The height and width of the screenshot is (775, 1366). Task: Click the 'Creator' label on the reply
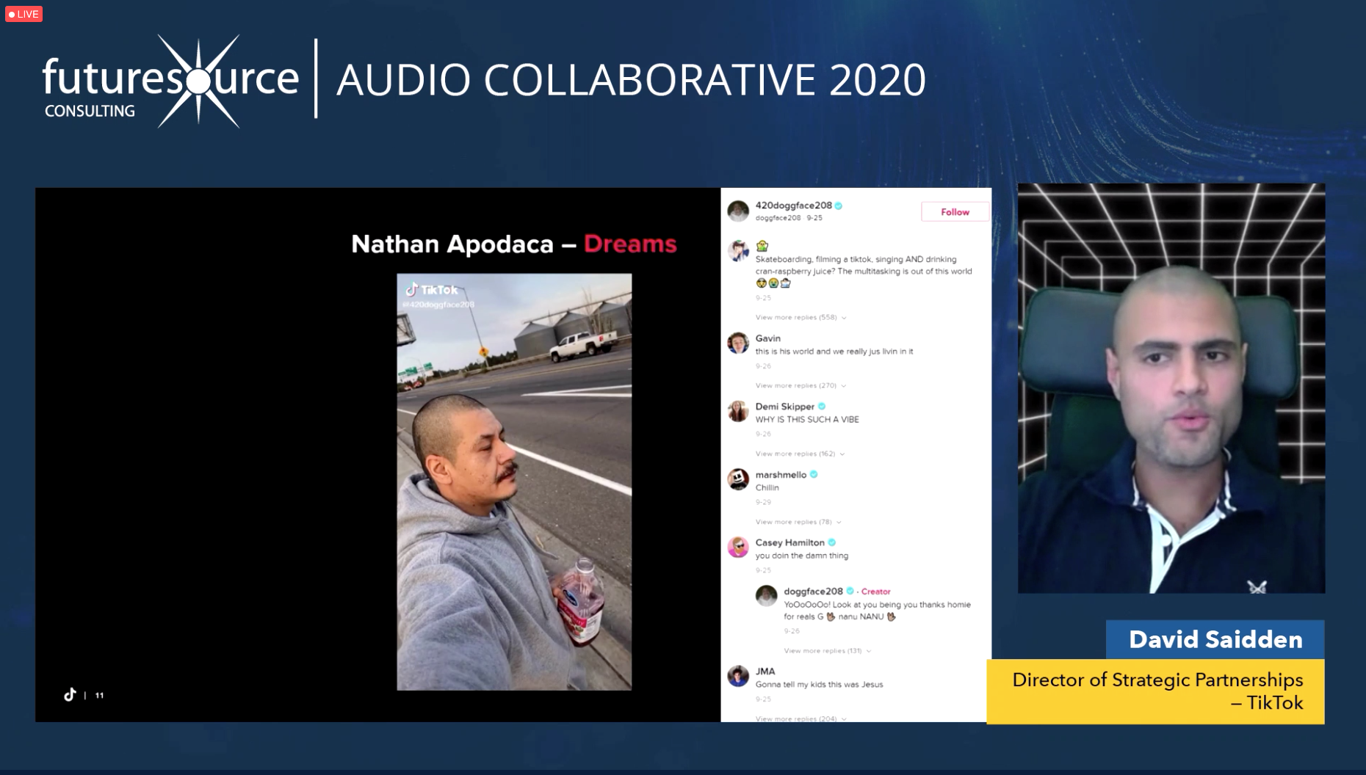(x=875, y=592)
